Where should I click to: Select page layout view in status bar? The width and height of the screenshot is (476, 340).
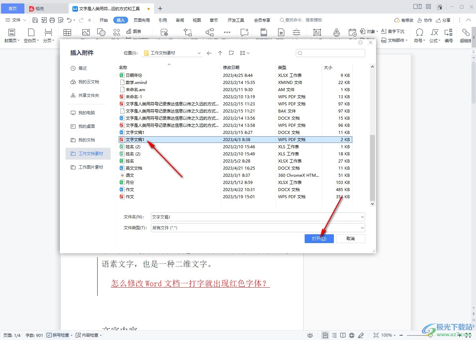pos(325,336)
